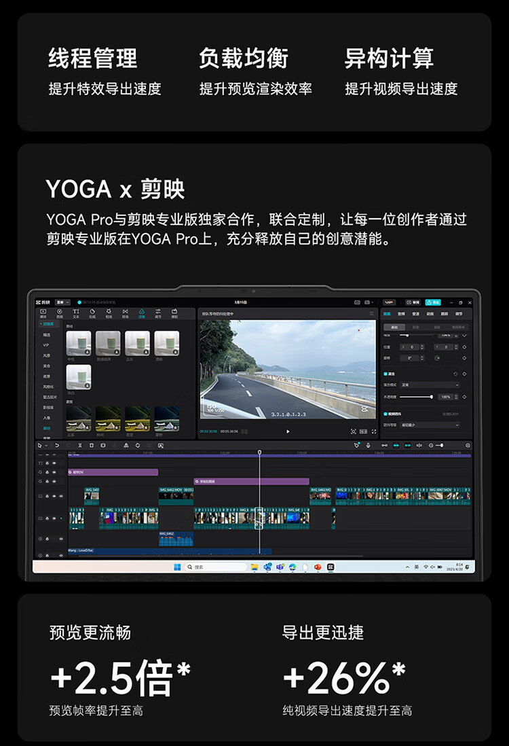Open the 特效 effects icon

point(109,313)
